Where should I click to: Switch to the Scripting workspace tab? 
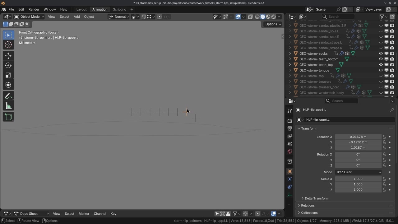click(x=119, y=9)
